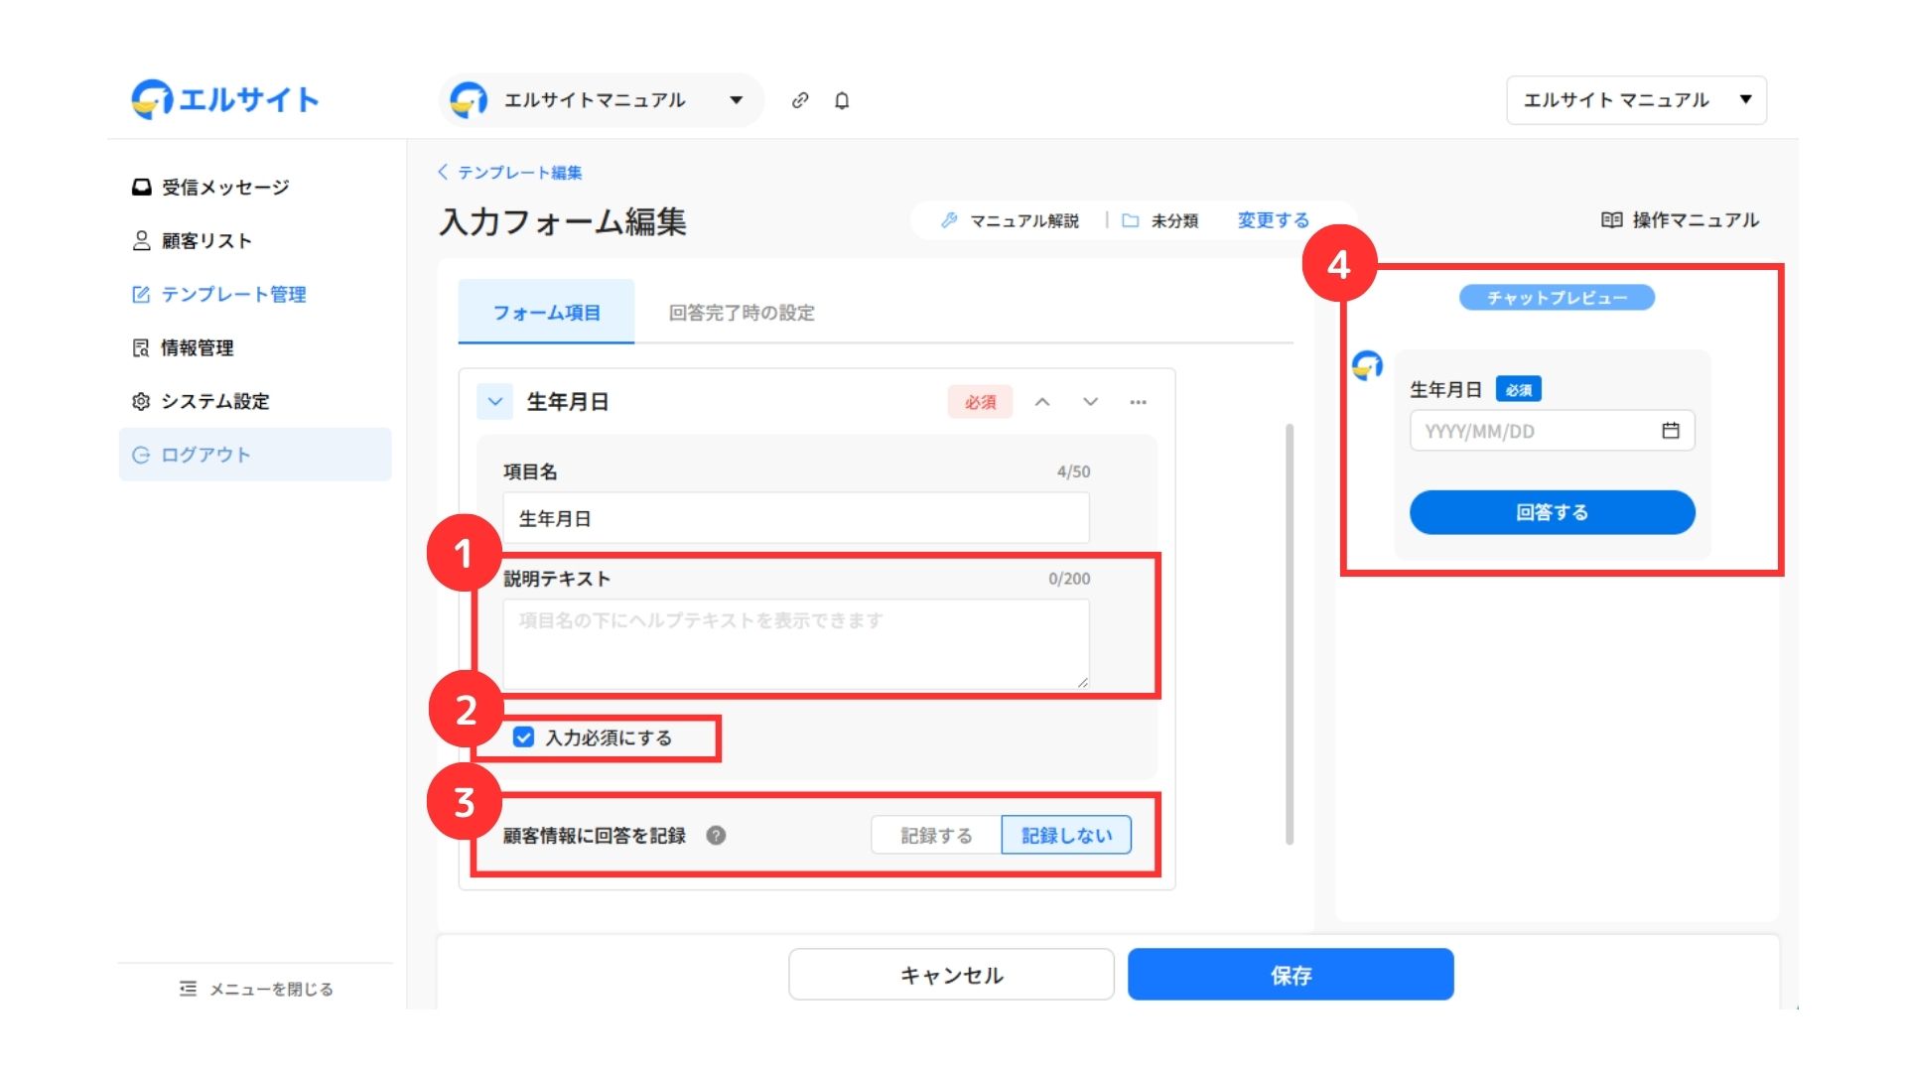Select the 記録しない option

pyautogui.click(x=1066, y=836)
